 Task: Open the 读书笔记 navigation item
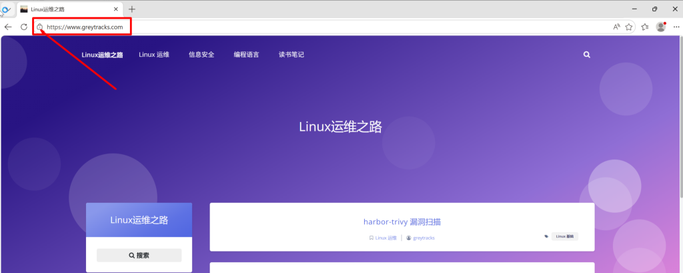point(291,55)
